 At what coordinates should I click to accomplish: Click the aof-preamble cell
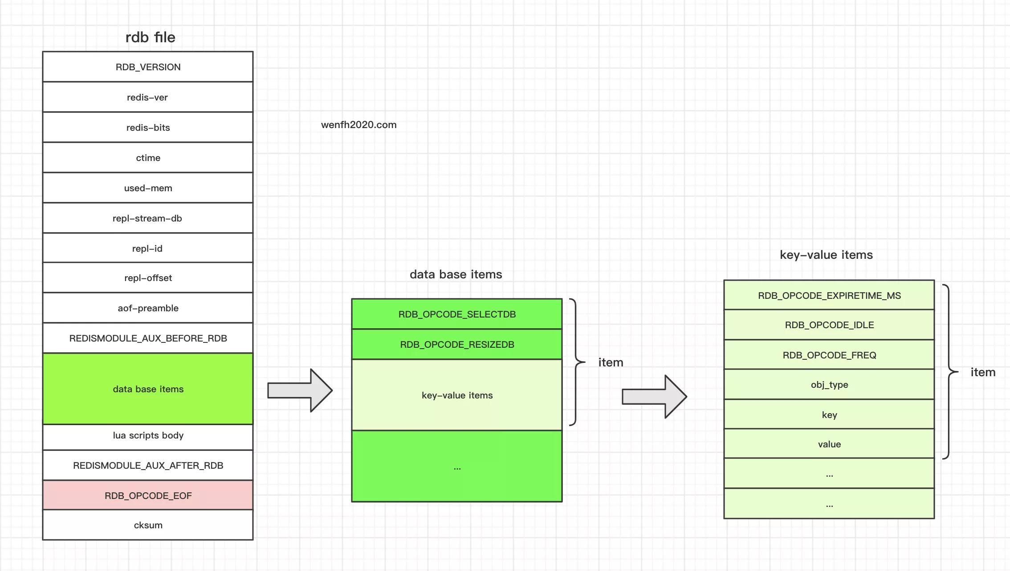coord(148,308)
